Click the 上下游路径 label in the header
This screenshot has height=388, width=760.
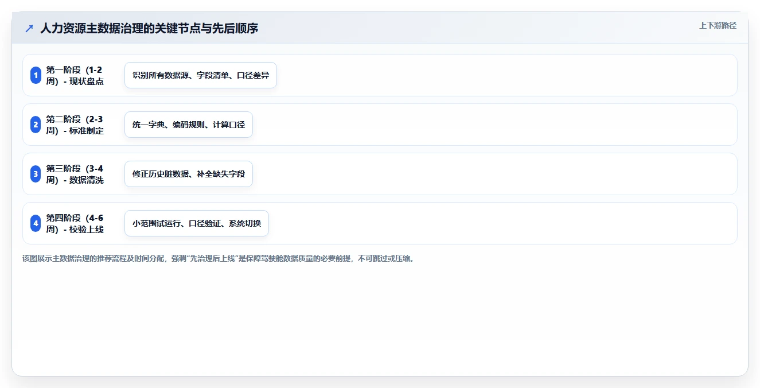[718, 26]
